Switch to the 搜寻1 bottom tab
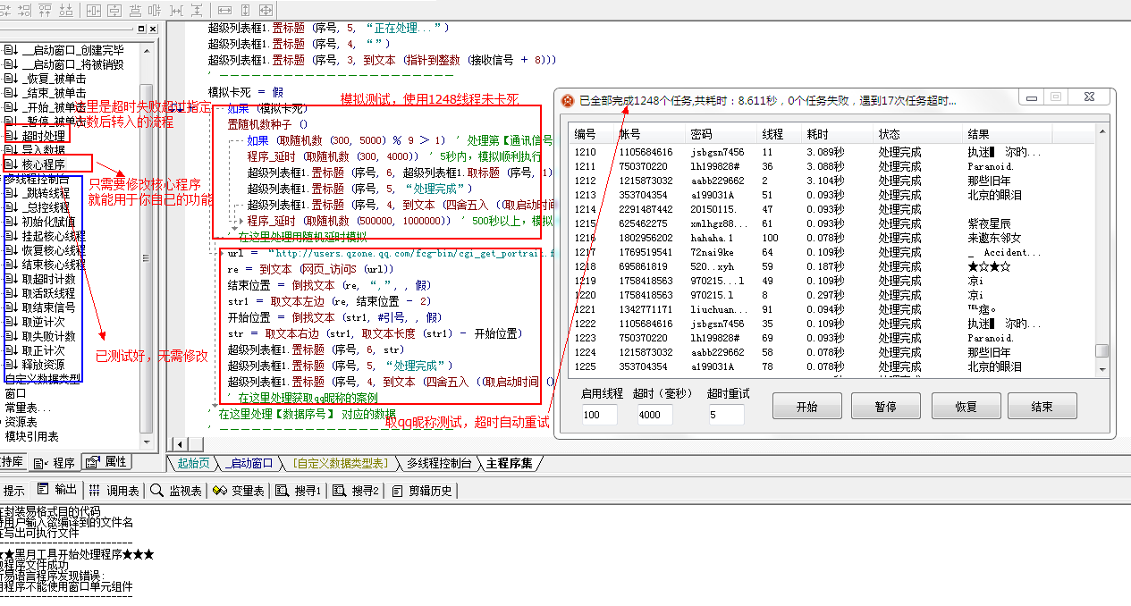 pyautogui.click(x=299, y=491)
